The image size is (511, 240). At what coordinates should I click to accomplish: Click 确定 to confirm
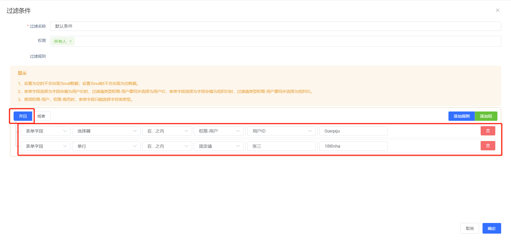[x=492, y=229]
